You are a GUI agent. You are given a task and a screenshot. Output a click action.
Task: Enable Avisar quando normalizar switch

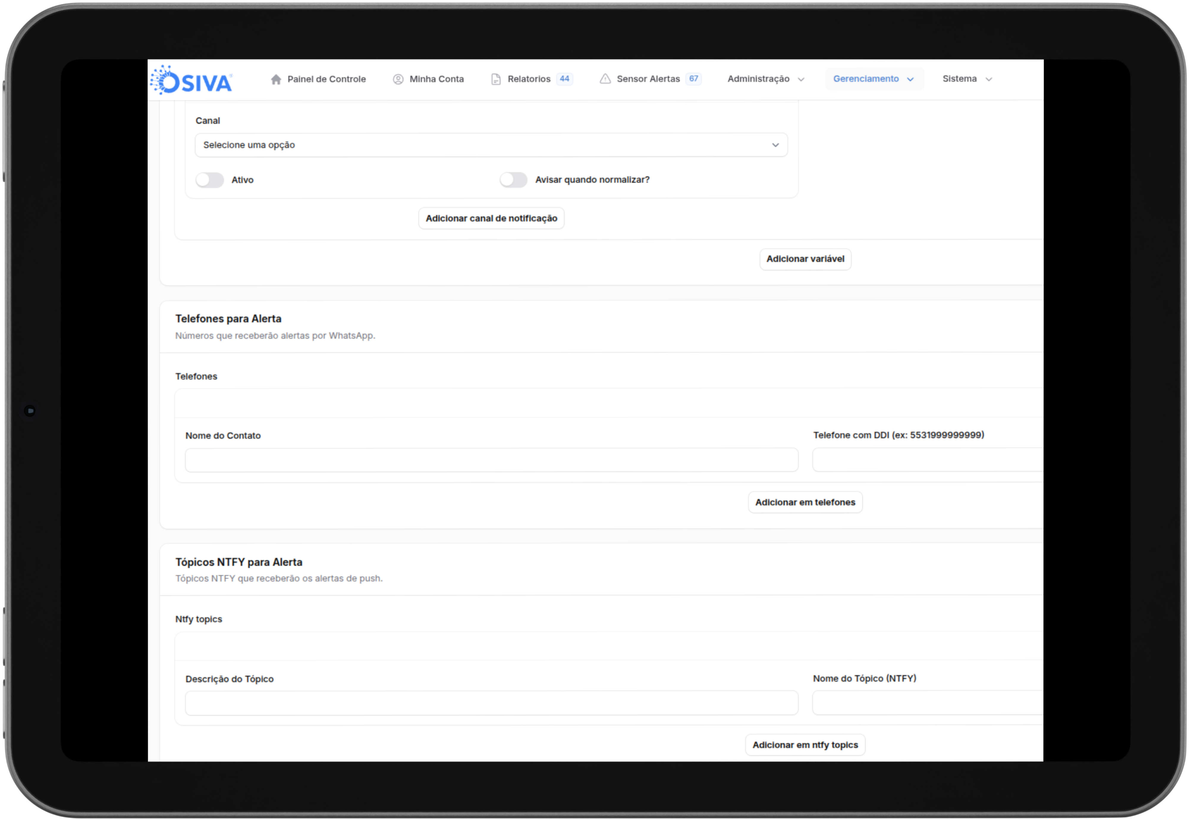pos(514,180)
